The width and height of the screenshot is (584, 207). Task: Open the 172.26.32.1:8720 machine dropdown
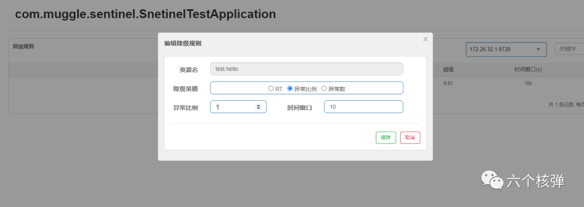[506, 50]
